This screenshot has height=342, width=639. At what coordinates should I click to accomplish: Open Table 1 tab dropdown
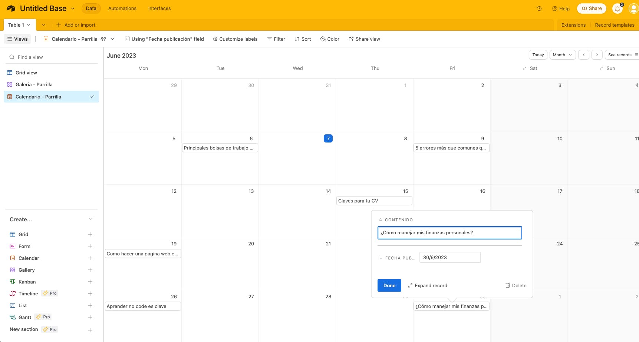[29, 25]
